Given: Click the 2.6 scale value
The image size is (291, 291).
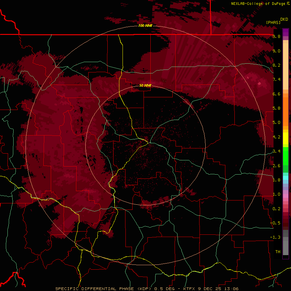Looking at the screenshot, I should click(x=276, y=166).
